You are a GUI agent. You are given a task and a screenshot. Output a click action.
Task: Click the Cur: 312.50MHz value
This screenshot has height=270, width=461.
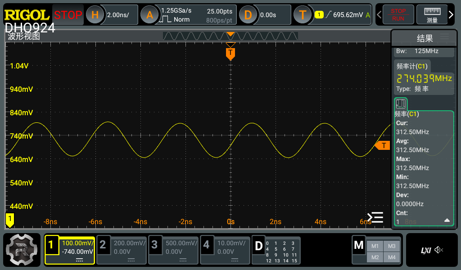(x=412, y=132)
